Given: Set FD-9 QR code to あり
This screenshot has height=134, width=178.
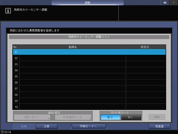Looking at the screenshot, I should 111,117.
